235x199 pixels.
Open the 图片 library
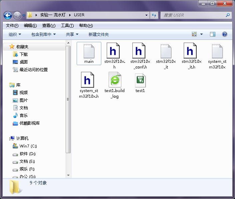coord(24,100)
